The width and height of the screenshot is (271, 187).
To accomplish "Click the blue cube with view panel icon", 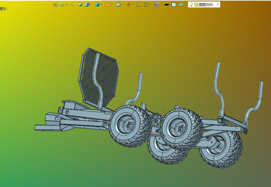I will click(97, 5).
